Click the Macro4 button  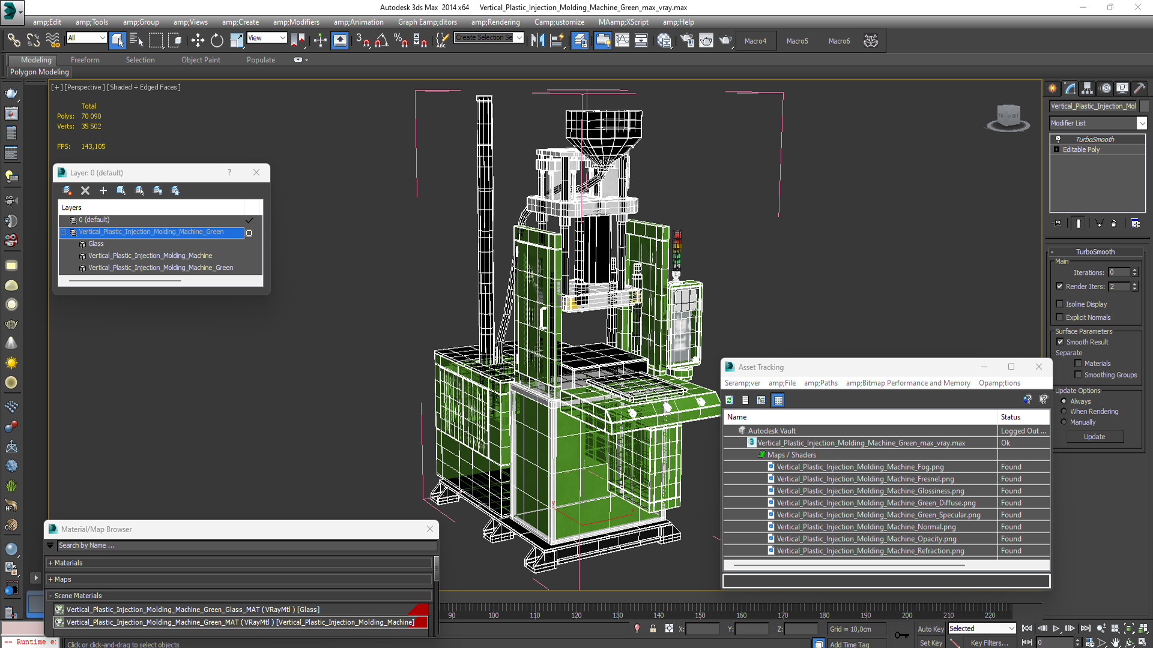pos(755,41)
